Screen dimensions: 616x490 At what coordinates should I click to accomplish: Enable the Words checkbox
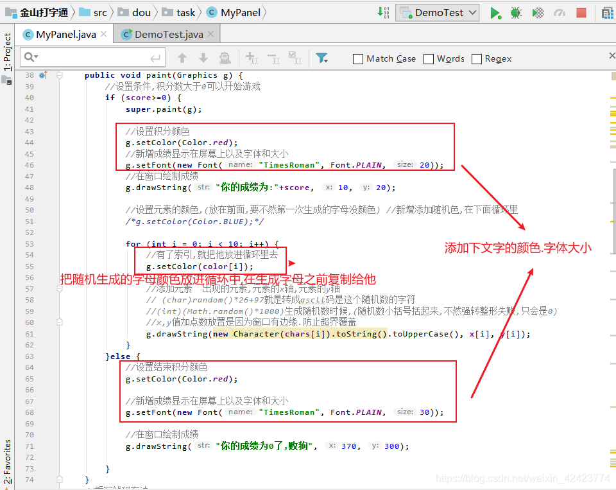click(429, 59)
